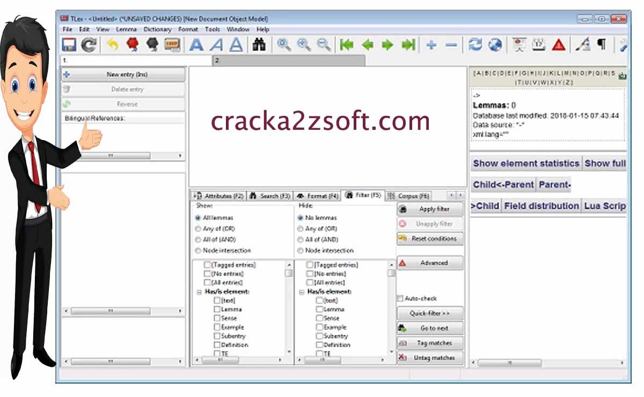Image resolution: width=644 pixels, height=397 pixels.
Task: Enable the Auto-check checkbox
Action: pos(400,298)
